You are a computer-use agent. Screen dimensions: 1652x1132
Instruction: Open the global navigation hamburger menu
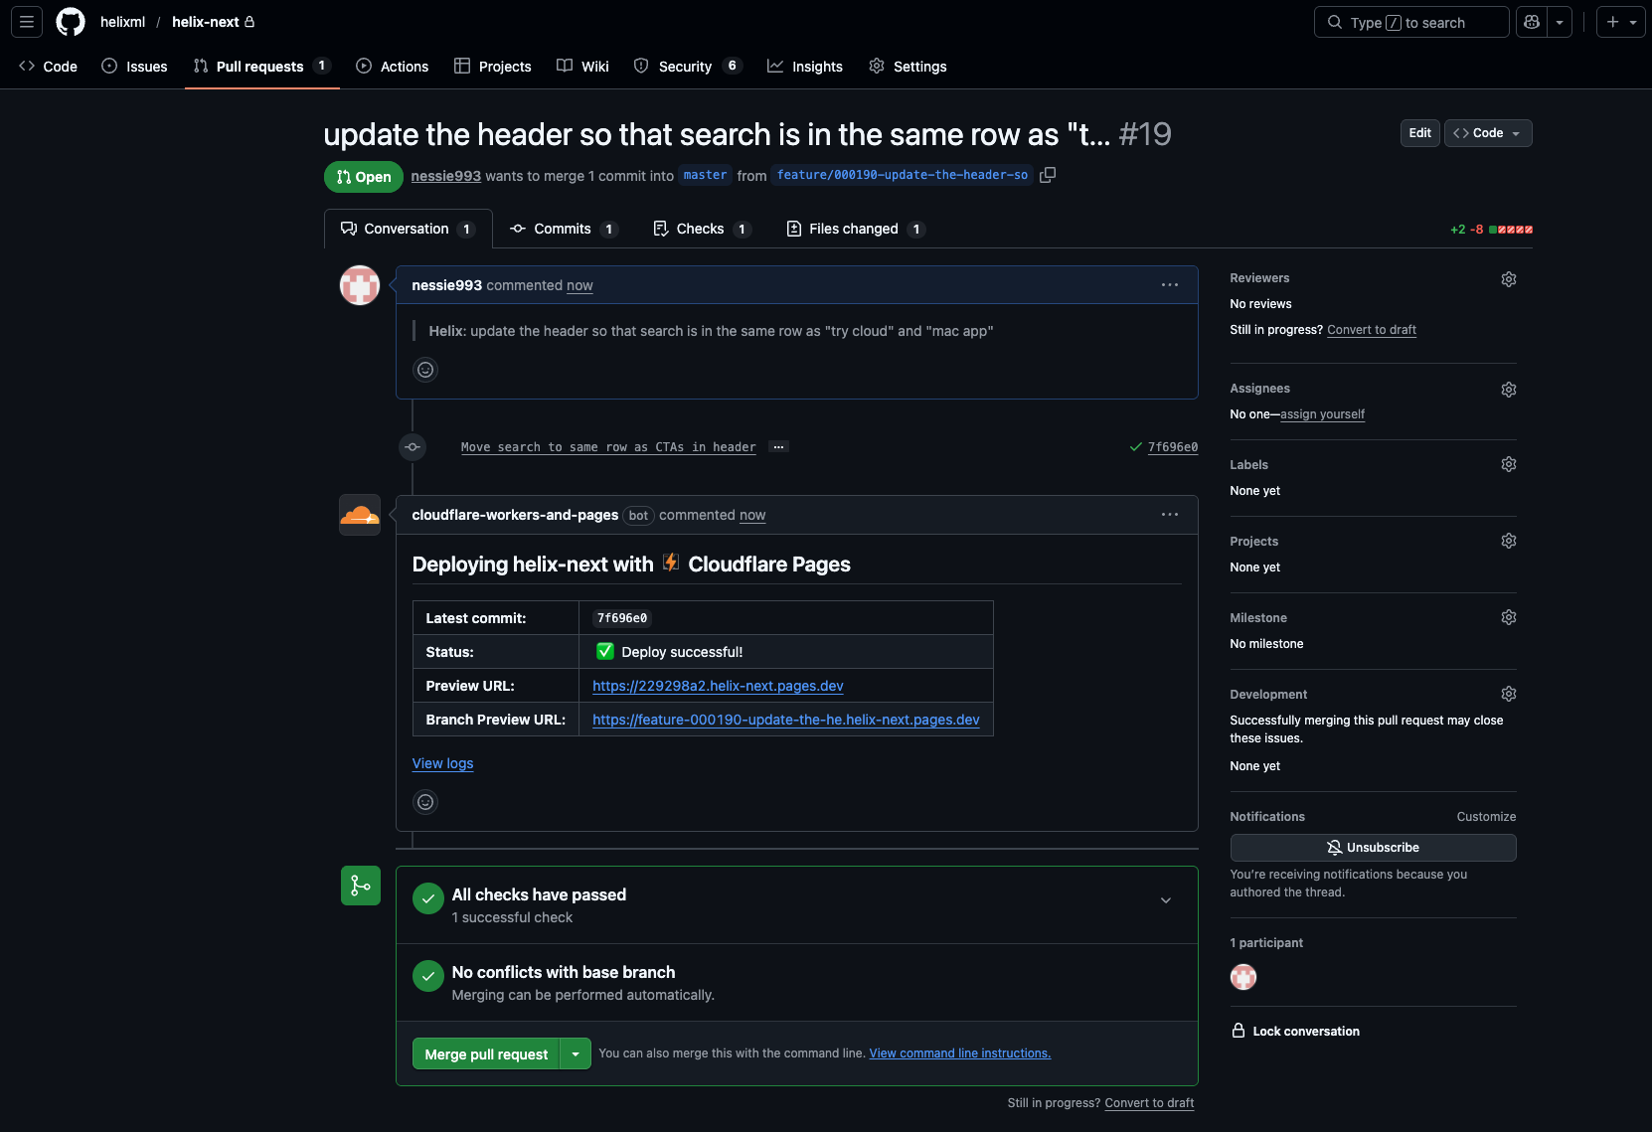coord(26,21)
